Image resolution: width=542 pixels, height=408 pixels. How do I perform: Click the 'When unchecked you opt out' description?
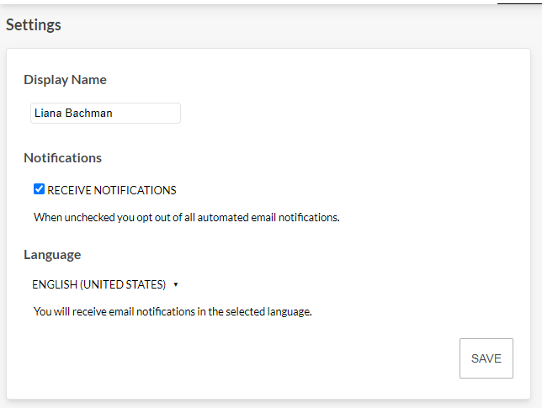coord(187,217)
